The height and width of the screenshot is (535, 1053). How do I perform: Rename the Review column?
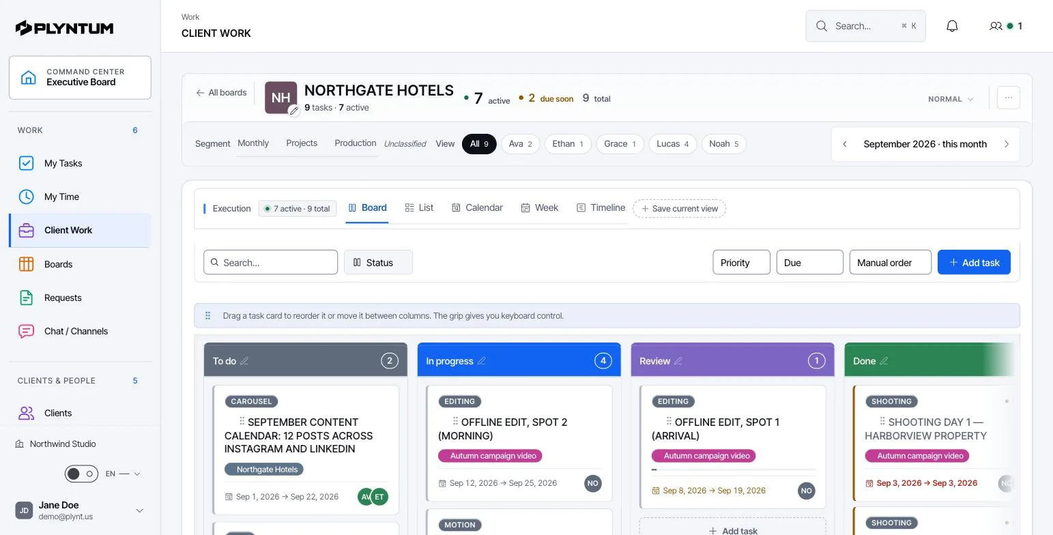[x=678, y=361]
